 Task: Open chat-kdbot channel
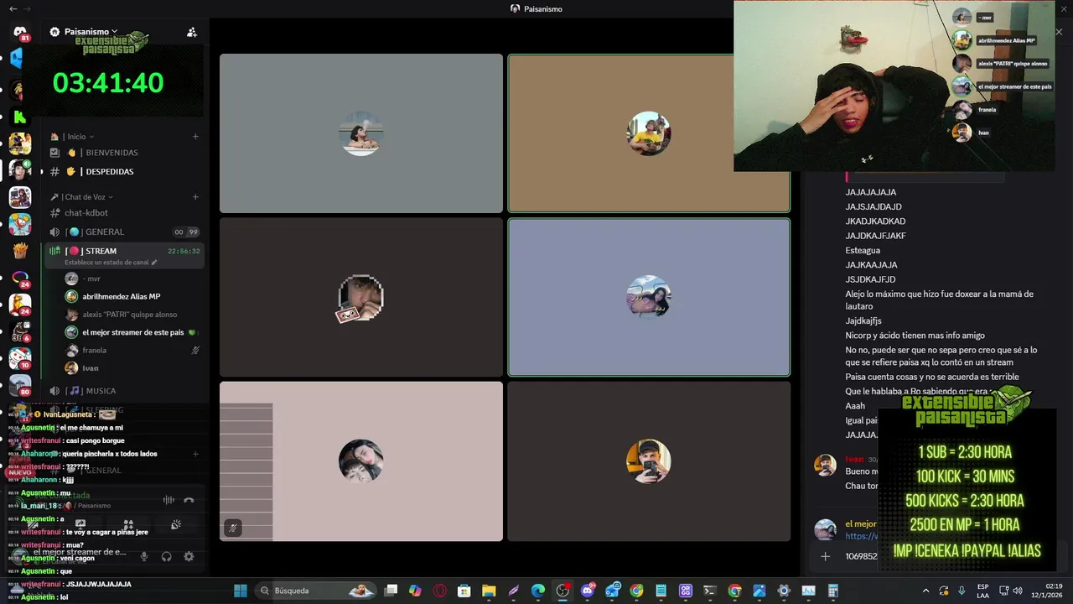[x=124, y=213]
